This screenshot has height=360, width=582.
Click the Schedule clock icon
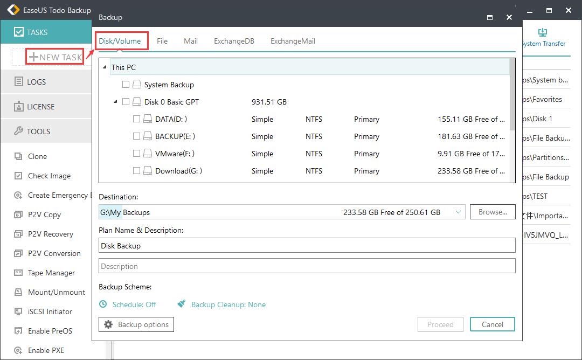click(103, 304)
